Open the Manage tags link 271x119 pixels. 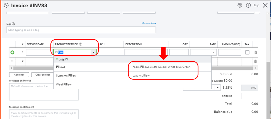(148, 23)
